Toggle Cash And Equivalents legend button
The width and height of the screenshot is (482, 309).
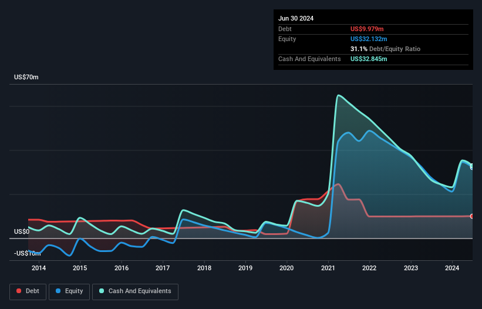coord(135,291)
